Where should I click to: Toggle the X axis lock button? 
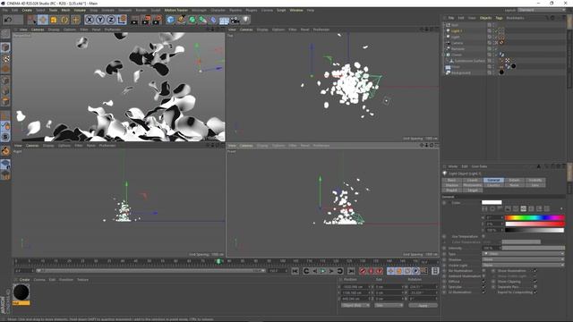click(90, 20)
